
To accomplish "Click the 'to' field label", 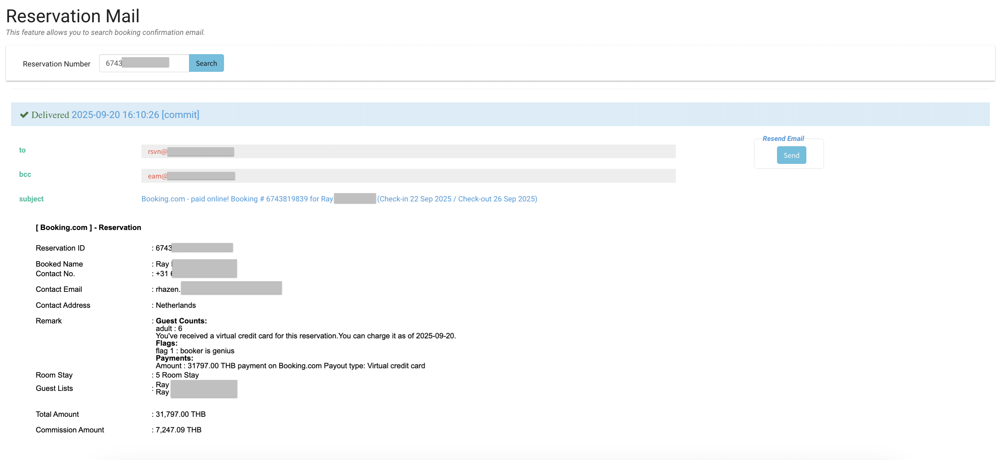I will coord(23,150).
